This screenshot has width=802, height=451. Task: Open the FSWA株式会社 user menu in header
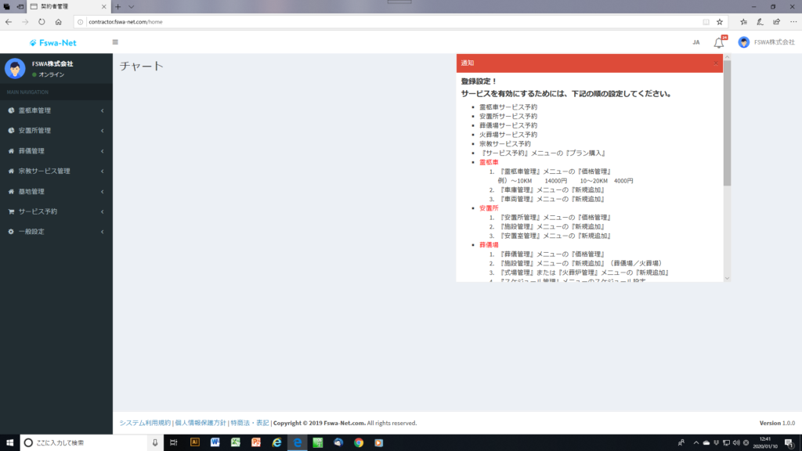[x=766, y=42]
